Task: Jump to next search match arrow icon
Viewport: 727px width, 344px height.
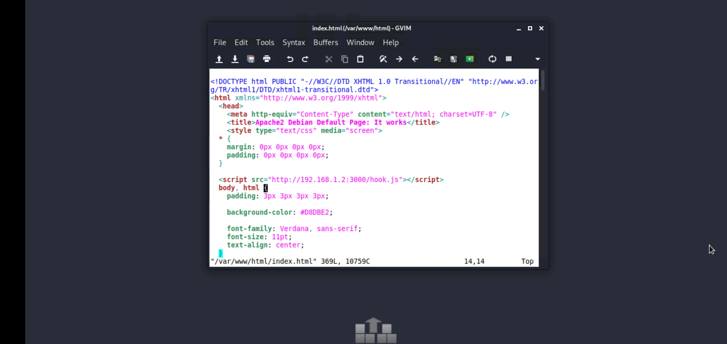Action: point(399,59)
